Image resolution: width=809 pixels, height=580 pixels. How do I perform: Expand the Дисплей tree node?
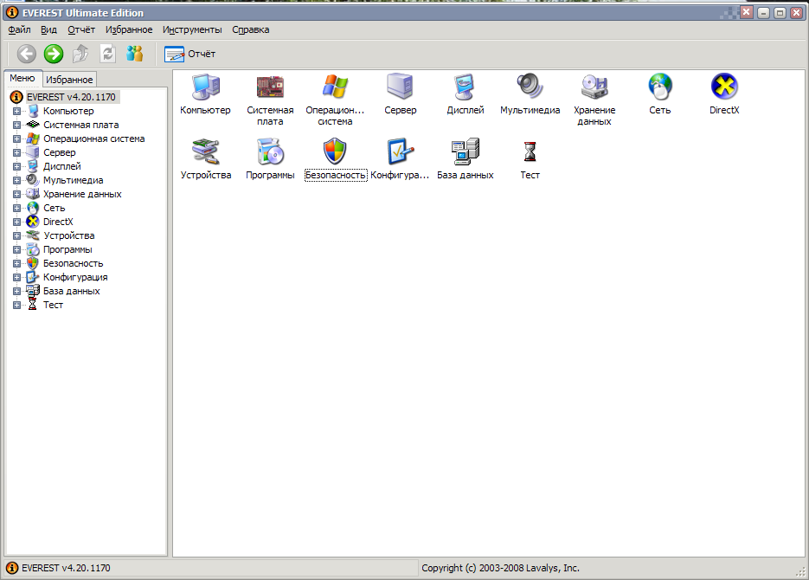click(16, 167)
